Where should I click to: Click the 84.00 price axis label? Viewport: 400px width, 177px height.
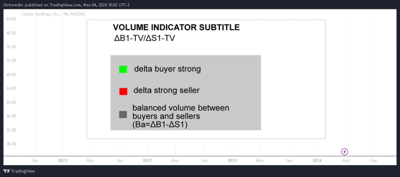[x=11, y=19]
